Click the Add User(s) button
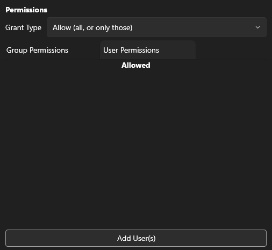 coord(136,238)
